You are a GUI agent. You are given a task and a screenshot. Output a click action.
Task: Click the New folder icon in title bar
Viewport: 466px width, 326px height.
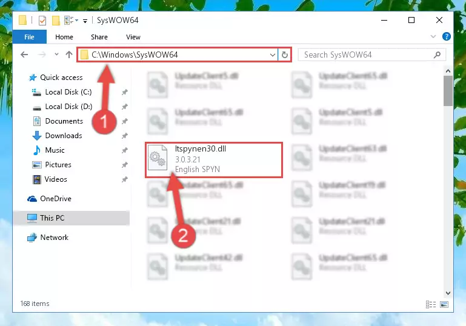[x=56, y=21]
